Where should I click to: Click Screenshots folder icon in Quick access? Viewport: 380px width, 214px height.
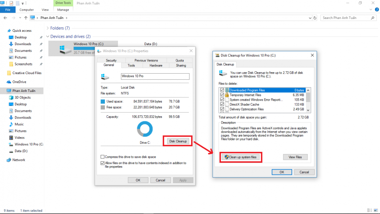(x=11, y=64)
